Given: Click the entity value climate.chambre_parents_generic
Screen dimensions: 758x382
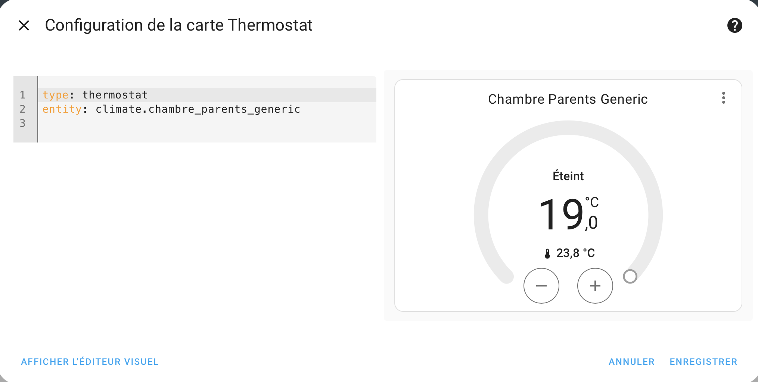Looking at the screenshot, I should (x=198, y=109).
